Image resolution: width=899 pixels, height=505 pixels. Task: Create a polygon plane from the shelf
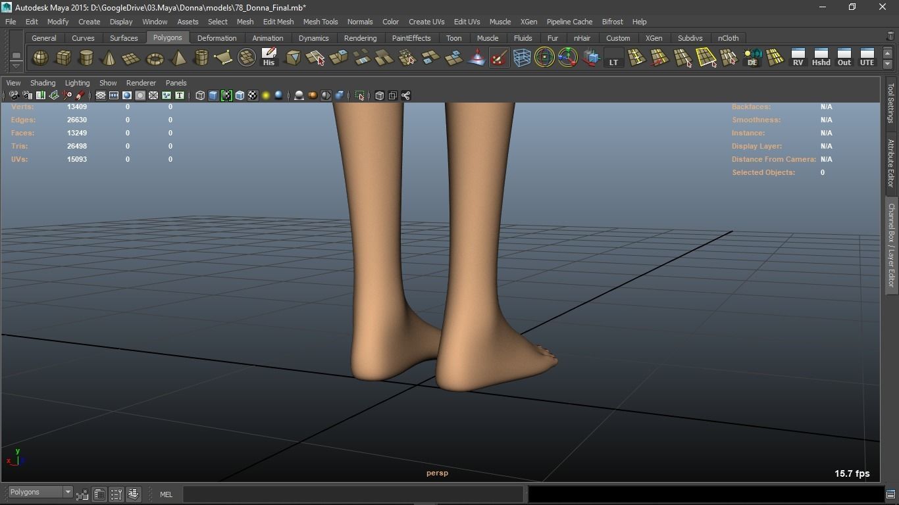pos(132,58)
